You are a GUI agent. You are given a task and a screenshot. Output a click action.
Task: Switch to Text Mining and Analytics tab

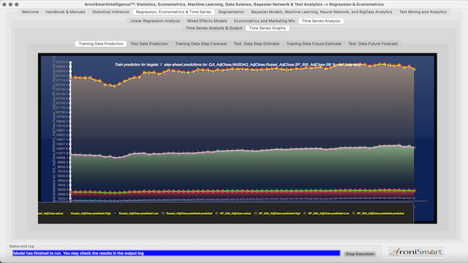[423, 12]
